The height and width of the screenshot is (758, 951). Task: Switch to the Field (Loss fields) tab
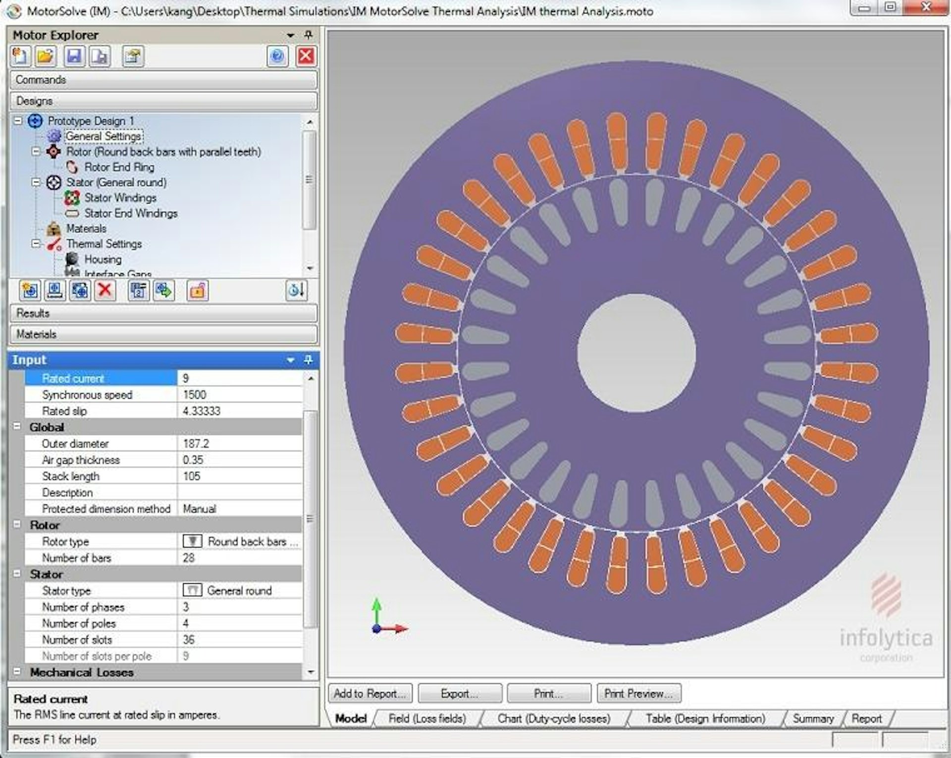coord(426,718)
